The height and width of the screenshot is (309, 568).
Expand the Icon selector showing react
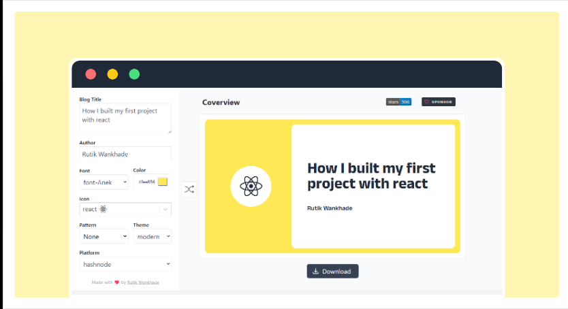point(165,210)
